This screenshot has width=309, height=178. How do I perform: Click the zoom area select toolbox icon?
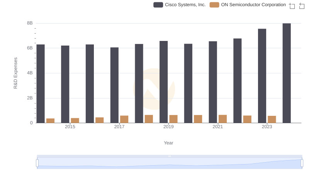(x=292, y=6)
